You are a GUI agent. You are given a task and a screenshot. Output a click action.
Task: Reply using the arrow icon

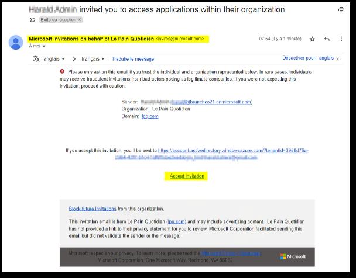pyautogui.click(x=327, y=39)
